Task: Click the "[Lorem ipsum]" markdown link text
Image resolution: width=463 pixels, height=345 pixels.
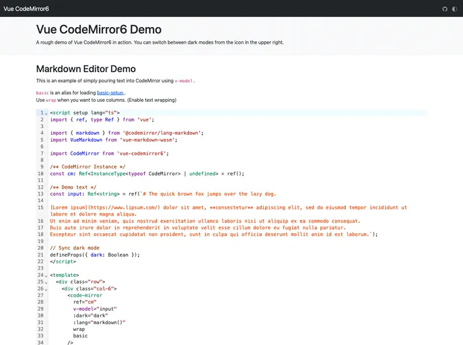Action: pyautogui.click(x=69, y=208)
